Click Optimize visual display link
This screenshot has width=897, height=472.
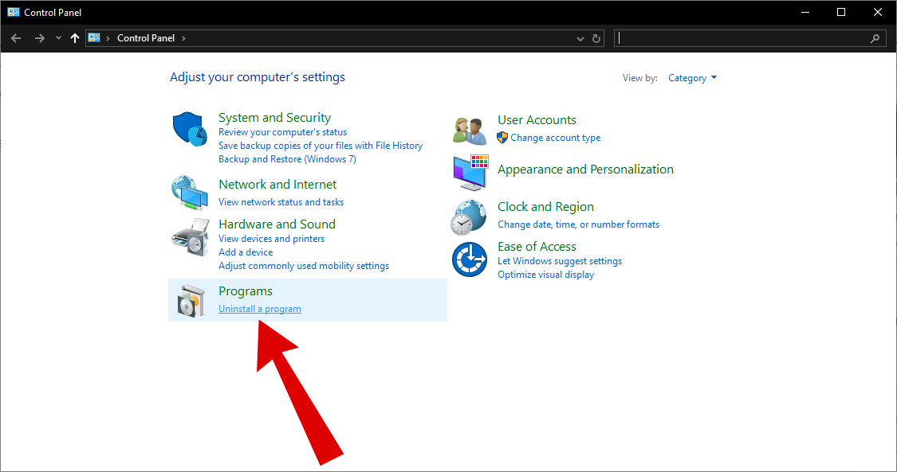point(545,275)
